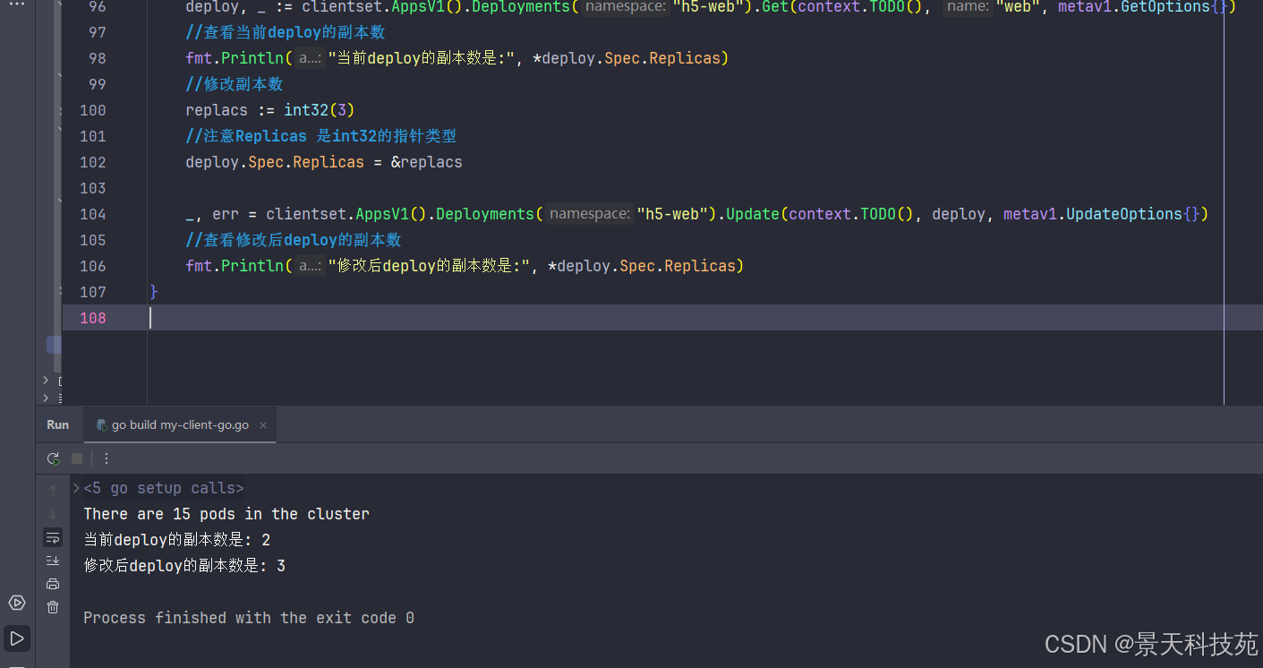Click UpdateOptions in the code
The height and width of the screenshot is (668, 1263).
pyautogui.click(x=1123, y=214)
